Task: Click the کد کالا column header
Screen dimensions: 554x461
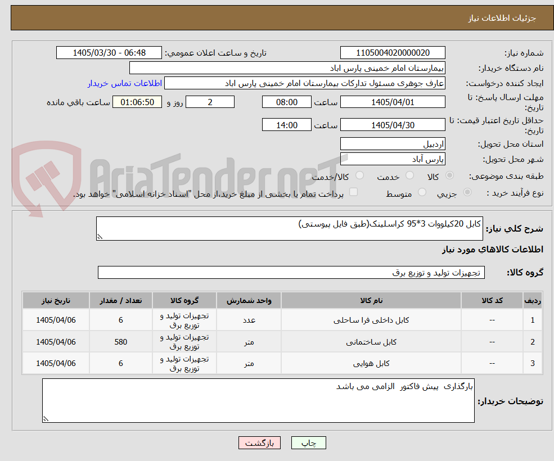Action: [x=492, y=300]
